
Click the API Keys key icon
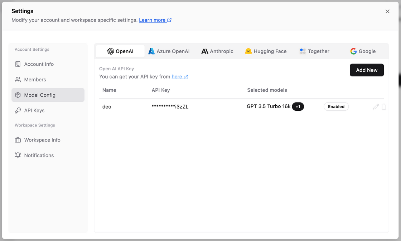[18, 110]
